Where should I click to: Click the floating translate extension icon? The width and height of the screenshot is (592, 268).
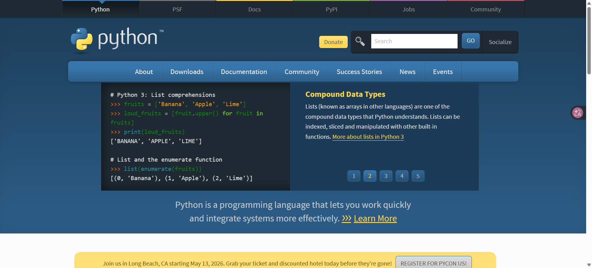click(x=578, y=113)
